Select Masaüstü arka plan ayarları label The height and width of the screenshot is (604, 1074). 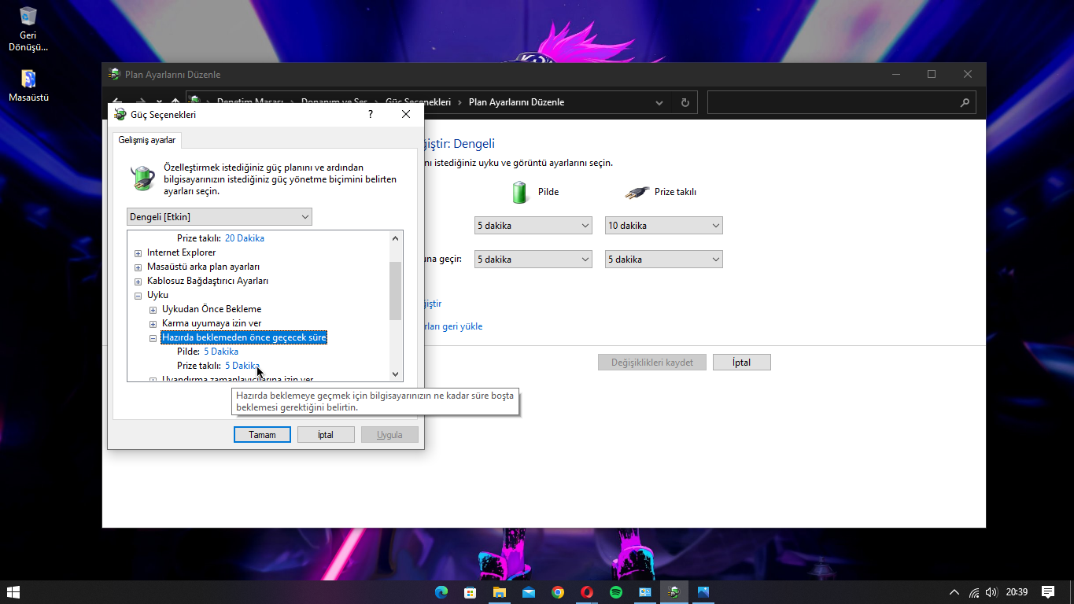coord(203,267)
